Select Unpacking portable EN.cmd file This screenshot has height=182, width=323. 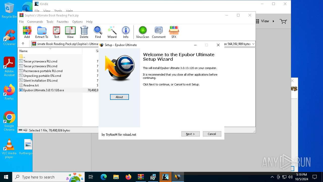coord(42,76)
